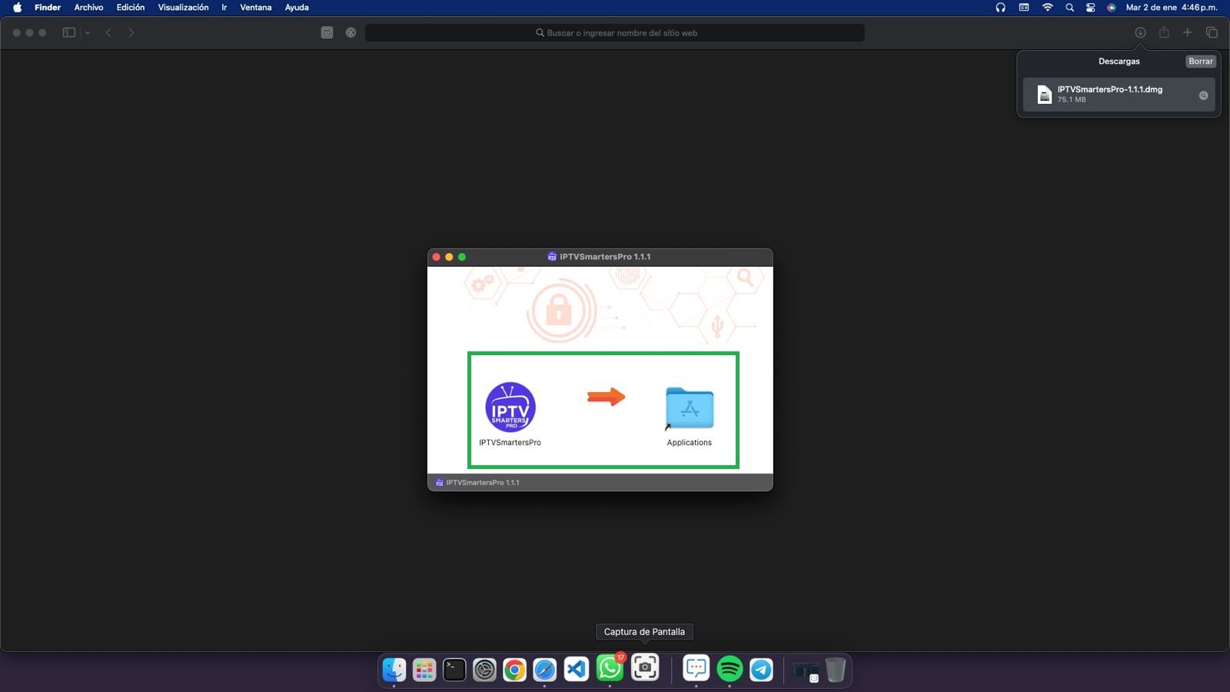This screenshot has width=1230, height=692.
Task: Open Safari from the Dock
Action: [545, 670]
